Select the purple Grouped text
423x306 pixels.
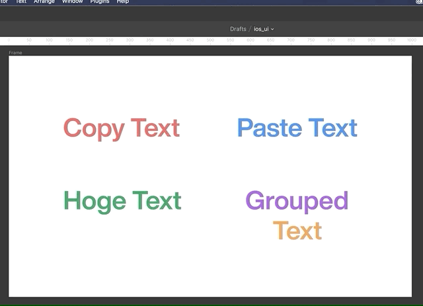point(297,202)
